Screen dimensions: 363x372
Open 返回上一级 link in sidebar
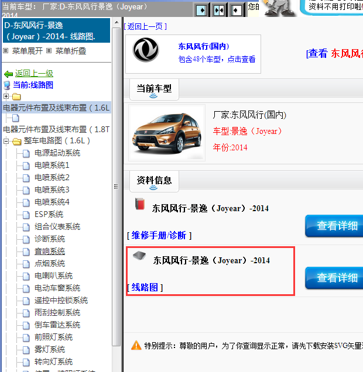(x=34, y=74)
